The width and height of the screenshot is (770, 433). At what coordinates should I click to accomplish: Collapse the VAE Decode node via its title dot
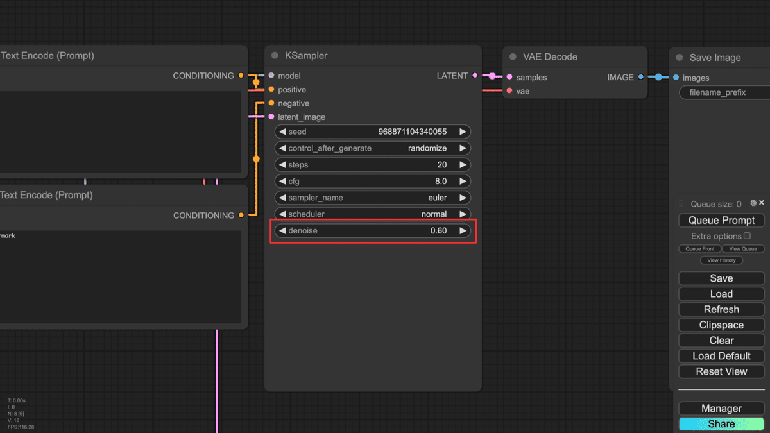[x=513, y=57]
